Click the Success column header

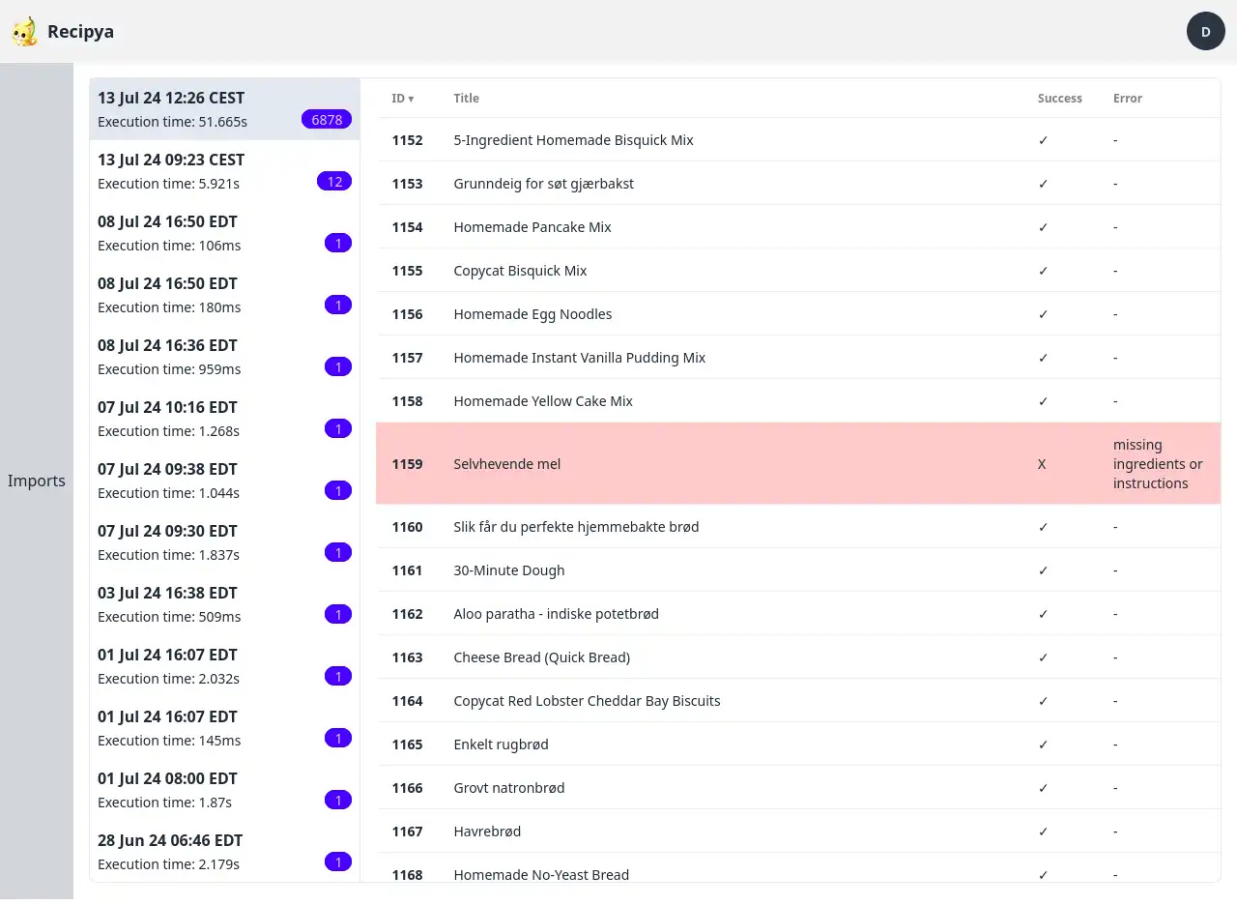click(x=1059, y=99)
